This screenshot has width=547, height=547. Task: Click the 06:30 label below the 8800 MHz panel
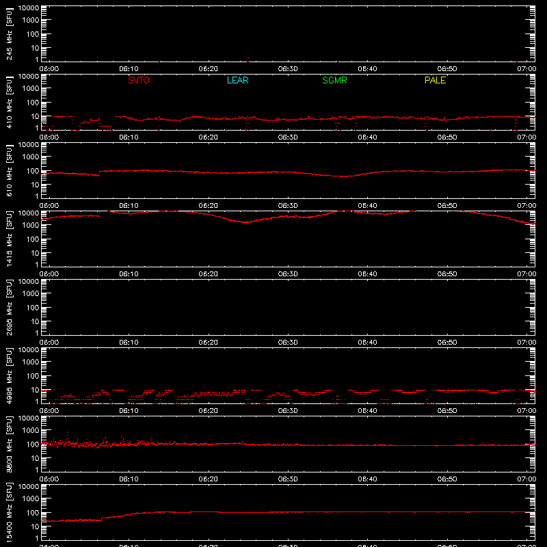(x=288, y=479)
